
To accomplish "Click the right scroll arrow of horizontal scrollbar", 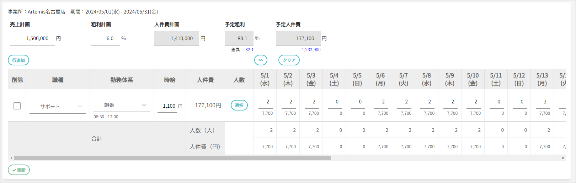I will 563,158.
